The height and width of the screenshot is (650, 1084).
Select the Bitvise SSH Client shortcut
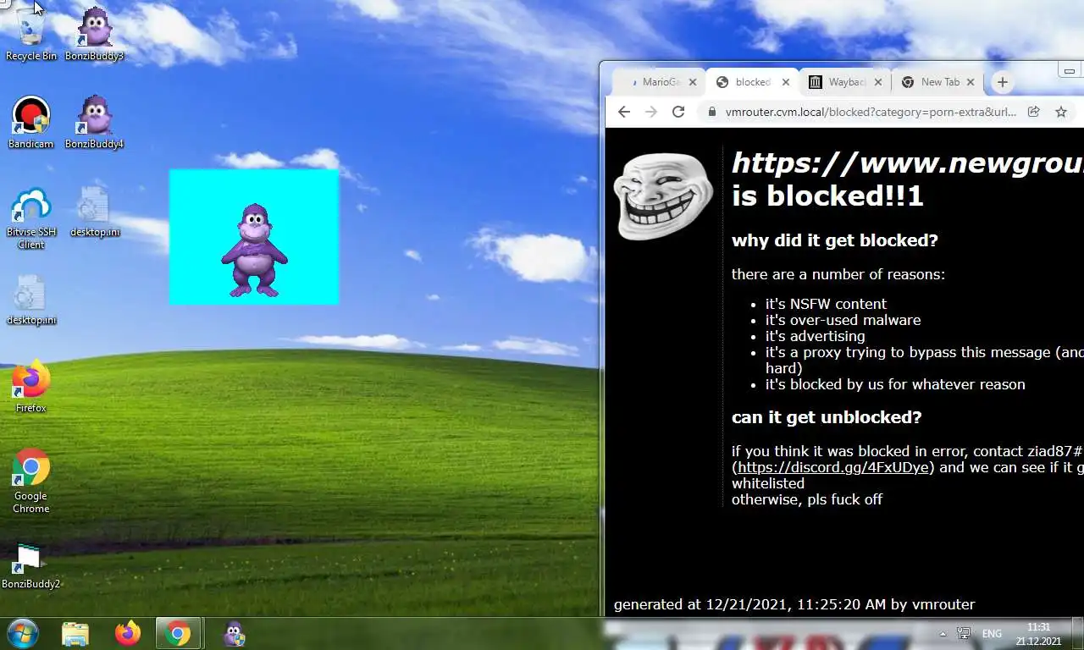click(x=31, y=218)
